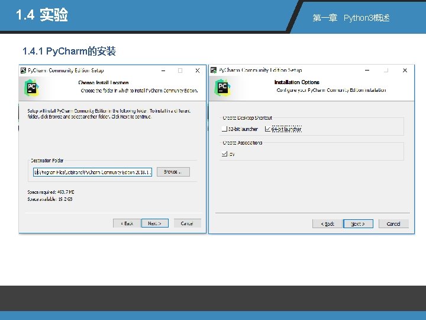Viewport: 426px width, 320px height.
Task: Close the left PyCharm Setup window
Action: coord(198,71)
